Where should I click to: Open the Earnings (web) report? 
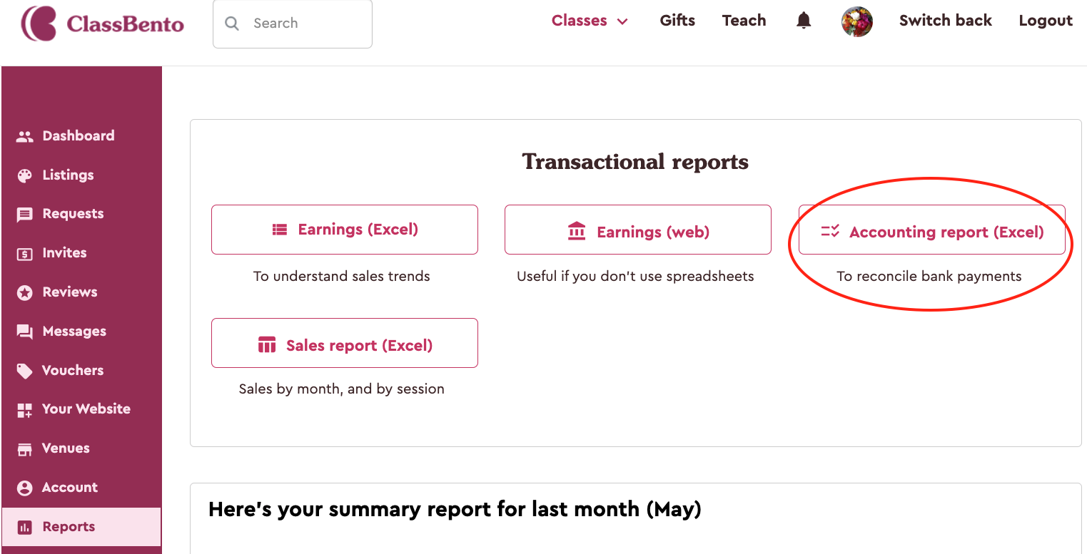coord(638,230)
